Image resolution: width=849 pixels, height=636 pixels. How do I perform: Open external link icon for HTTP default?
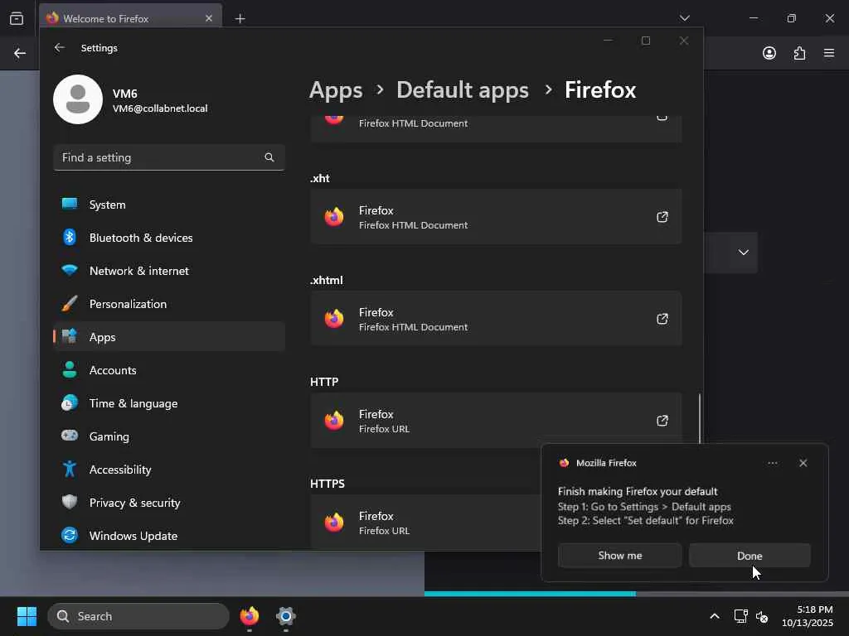click(662, 420)
